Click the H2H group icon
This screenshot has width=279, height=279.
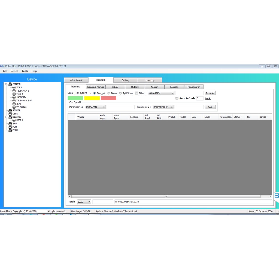[x=10, y=127]
